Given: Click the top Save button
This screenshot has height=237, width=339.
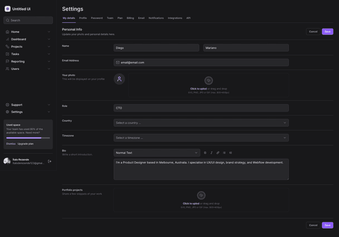Looking at the screenshot, I should 327,32.
